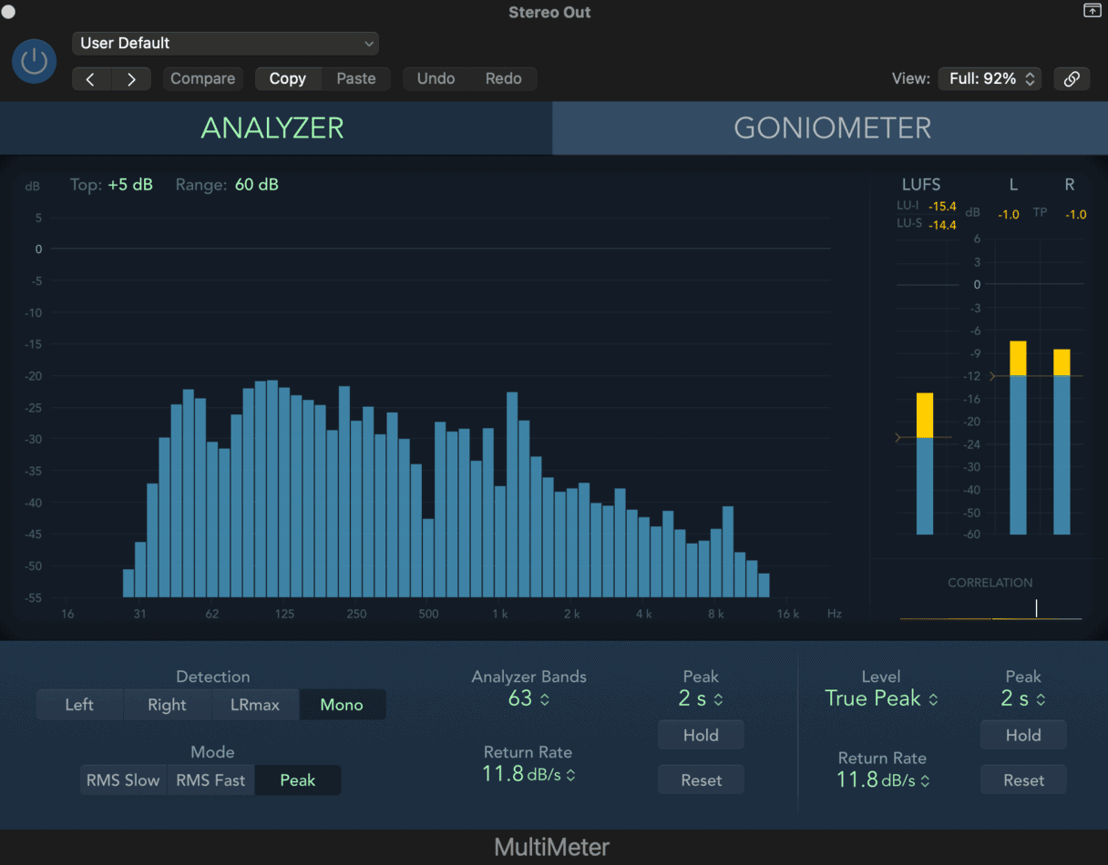Go to next preset with right arrow
This screenshot has width=1108, height=865.
[x=131, y=79]
